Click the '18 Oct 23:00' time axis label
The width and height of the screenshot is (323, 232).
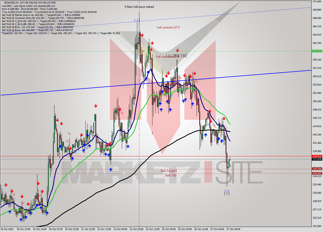tap(23, 229)
